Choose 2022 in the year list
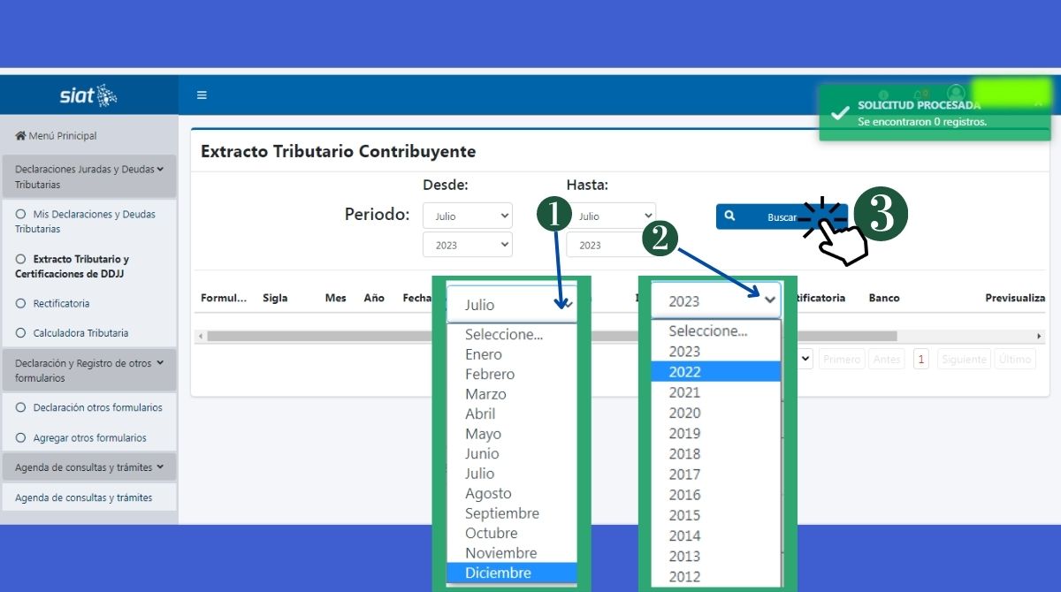The image size is (1061, 592). tap(685, 372)
